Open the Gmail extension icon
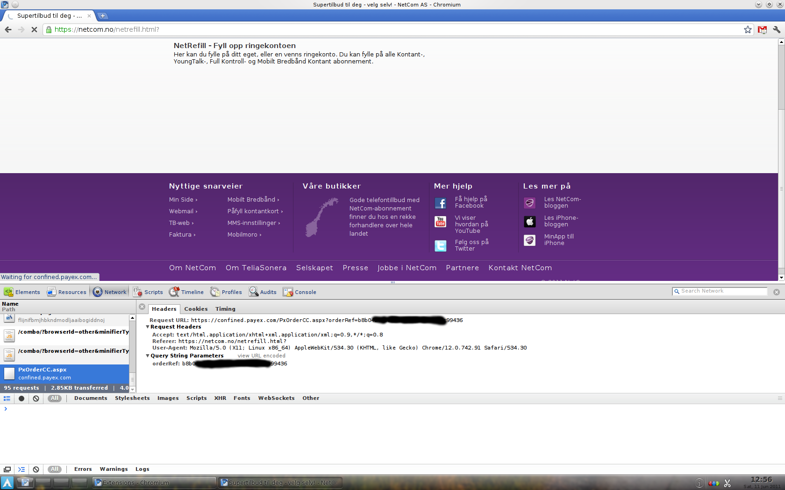The image size is (785, 490). (x=763, y=29)
